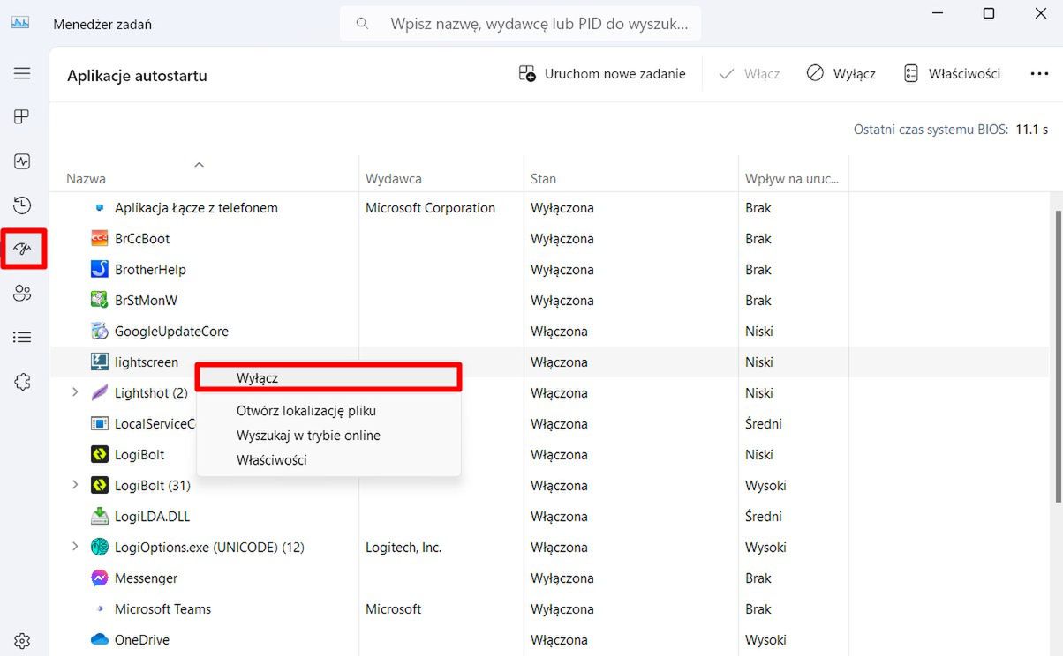Click Uruchom nowe zadanie button
The image size is (1063, 656).
(x=603, y=73)
